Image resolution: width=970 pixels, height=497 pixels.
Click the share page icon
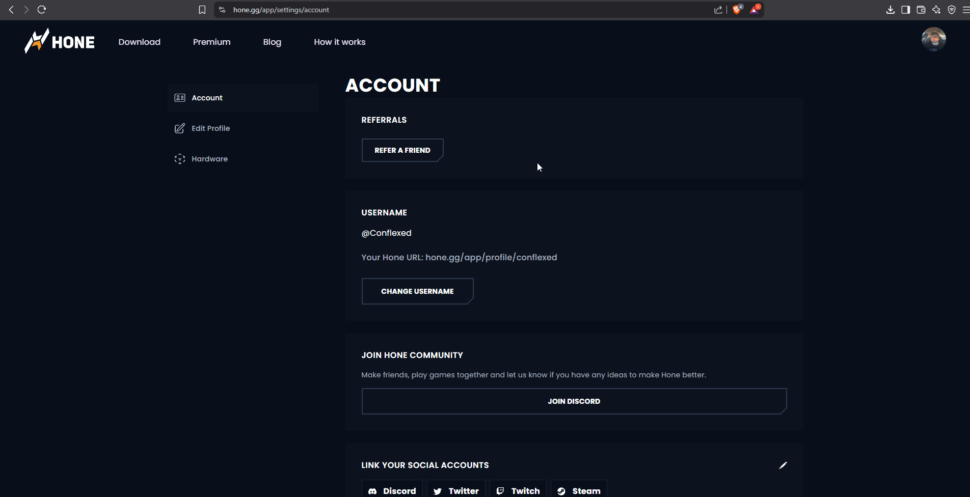[718, 10]
